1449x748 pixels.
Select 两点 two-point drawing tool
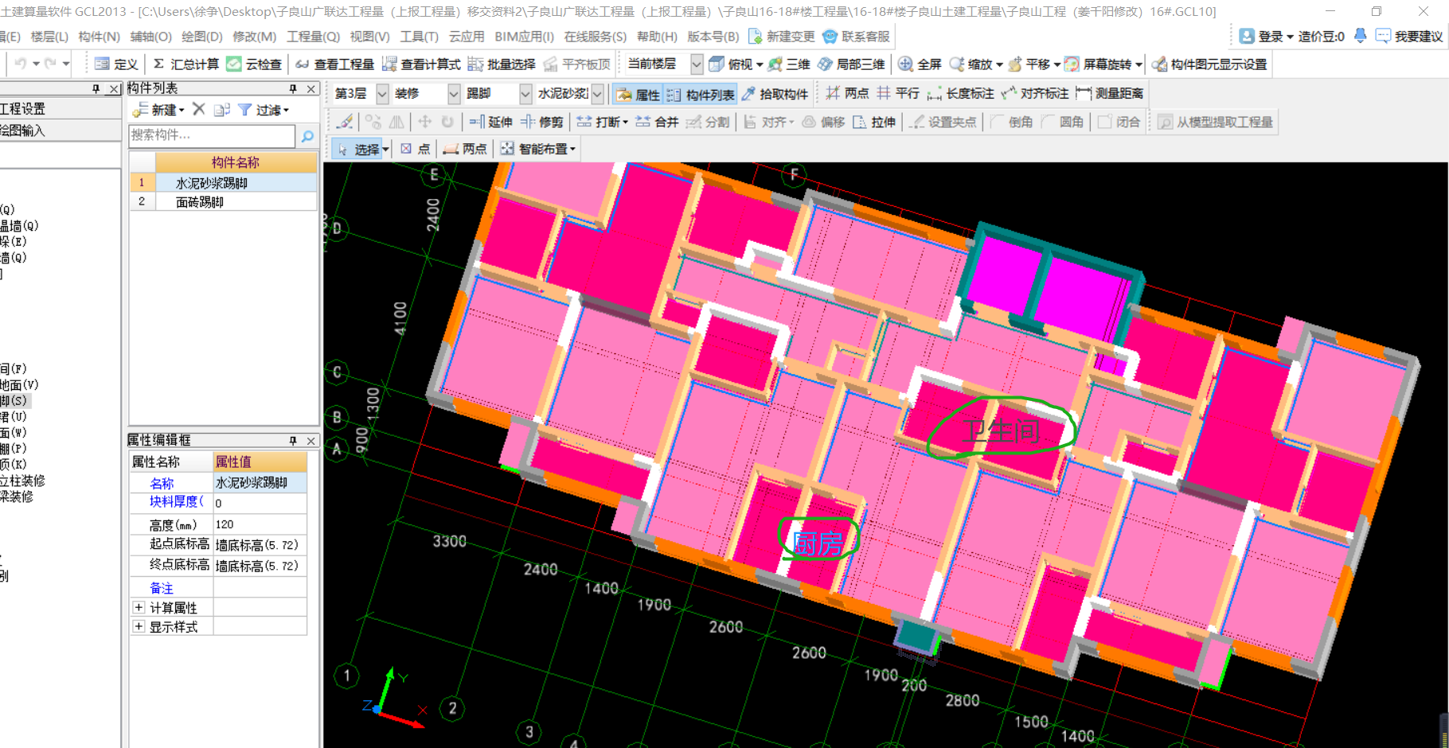tap(465, 149)
